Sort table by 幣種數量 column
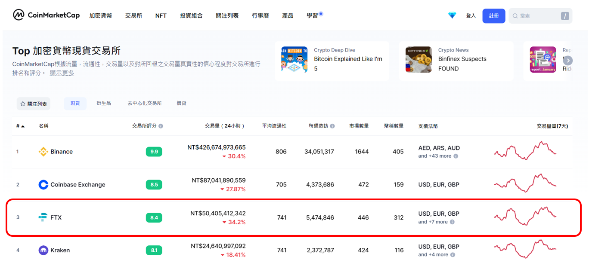 pyautogui.click(x=394, y=126)
